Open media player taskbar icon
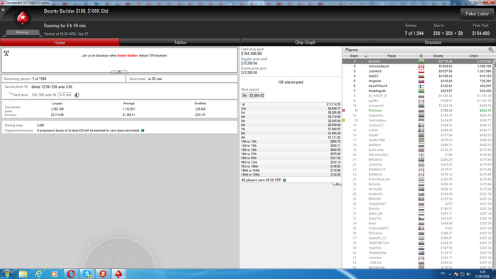The width and height of the screenshot is (496, 279). pos(55,273)
